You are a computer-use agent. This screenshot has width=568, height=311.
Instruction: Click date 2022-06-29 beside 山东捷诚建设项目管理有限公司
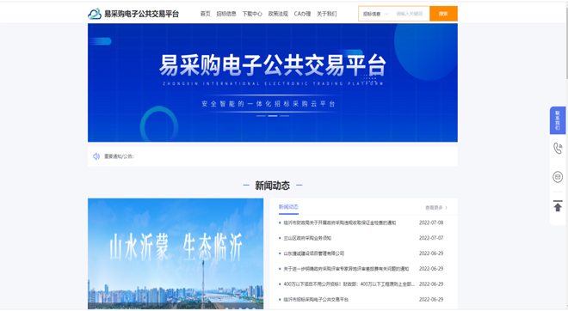click(431, 253)
